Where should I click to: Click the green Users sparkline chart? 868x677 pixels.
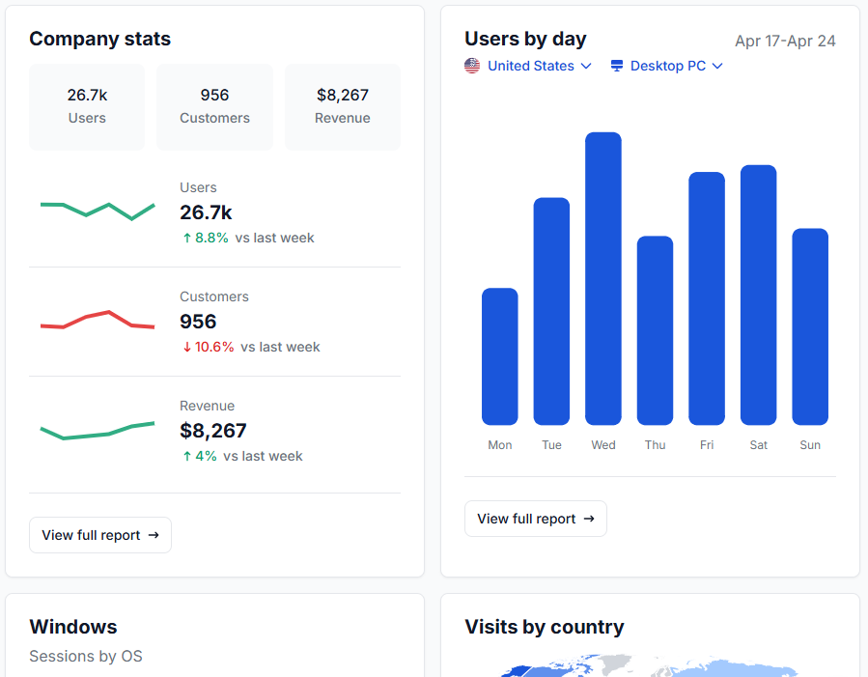(x=98, y=210)
